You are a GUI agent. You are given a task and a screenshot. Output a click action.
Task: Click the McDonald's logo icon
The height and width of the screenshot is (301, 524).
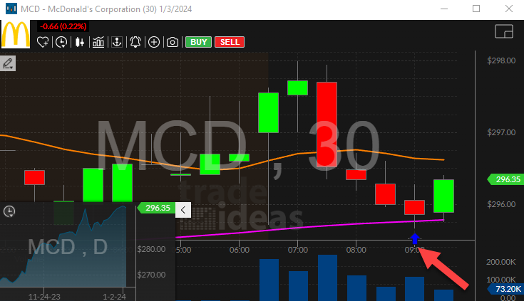tap(16, 33)
